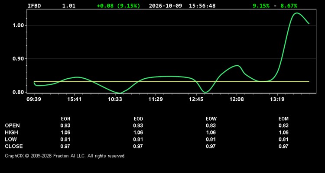The image size is (325, 173).
Task: Click the GraphCIX copyright notice
Action: [65, 156]
